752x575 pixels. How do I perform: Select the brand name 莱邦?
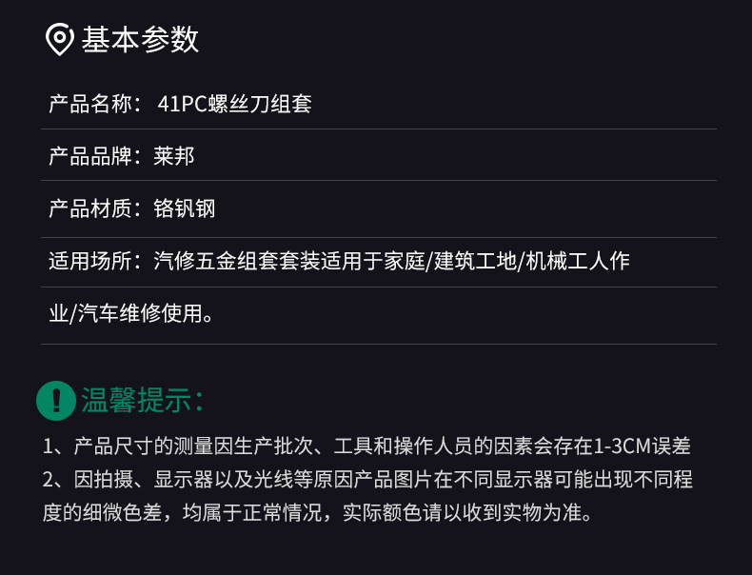(x=174, y=156)
